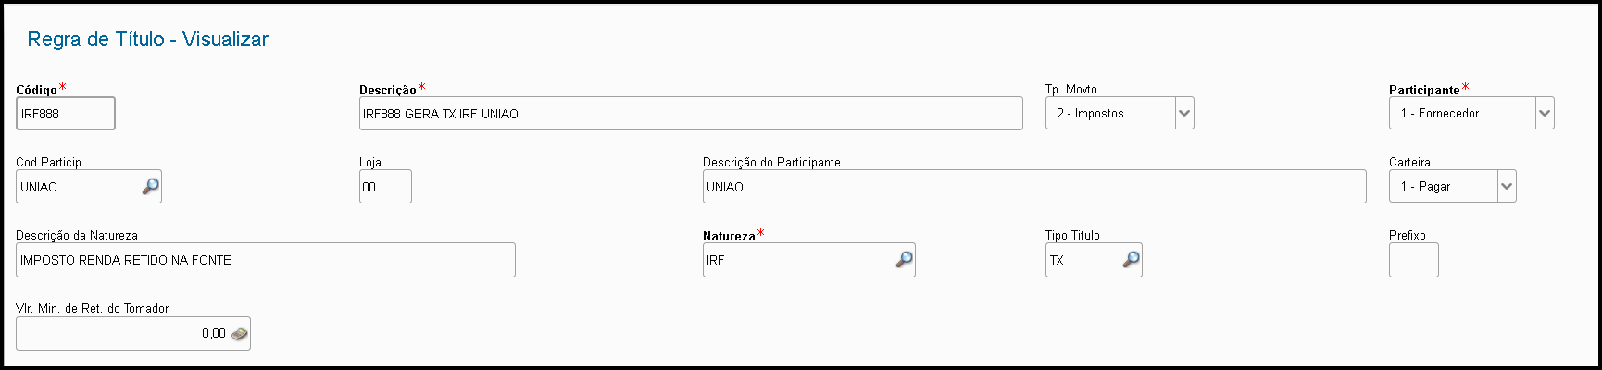Open calculator icon in Vlr. Min. field
The width and height of the screenshot is (1602, 370).
coord(240,334)
